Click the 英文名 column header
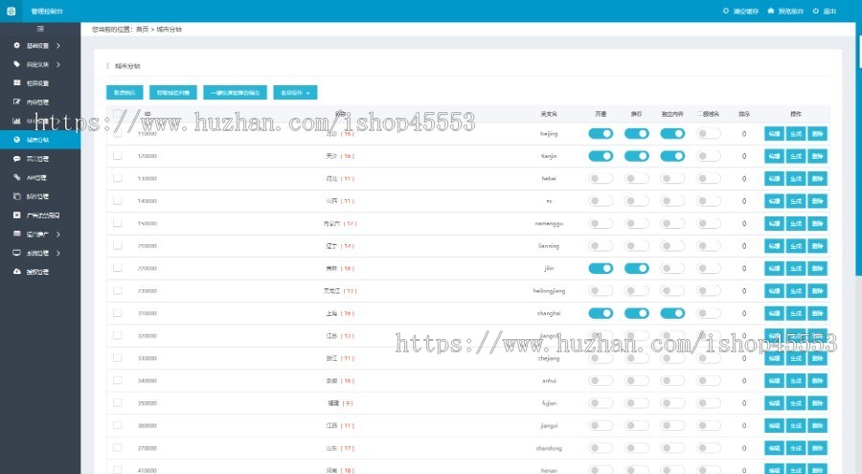The height and width of the screenshot is (474, 862). 549,114
